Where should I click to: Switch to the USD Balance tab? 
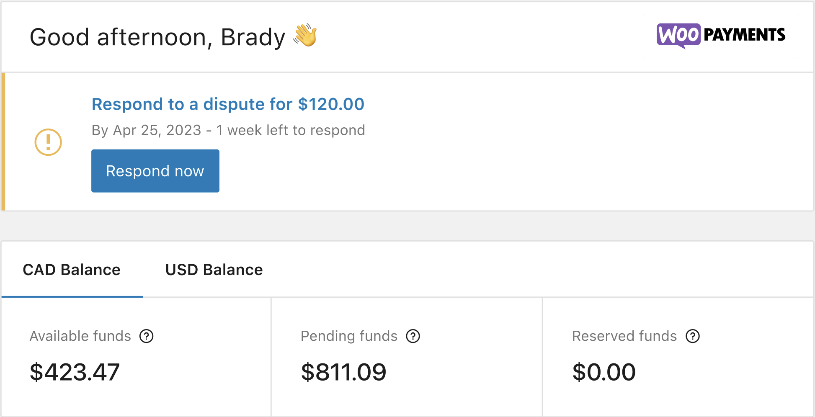(214, 270)
